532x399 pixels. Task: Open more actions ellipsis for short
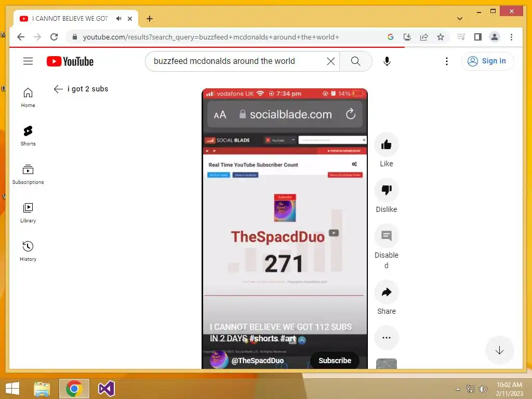[386, 338]
